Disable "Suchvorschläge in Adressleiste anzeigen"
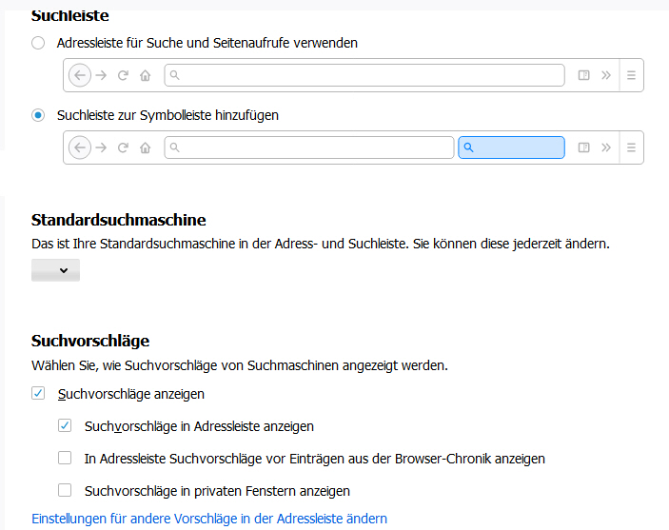The width and height of the screenshot is (669, 530). point(65,426)
